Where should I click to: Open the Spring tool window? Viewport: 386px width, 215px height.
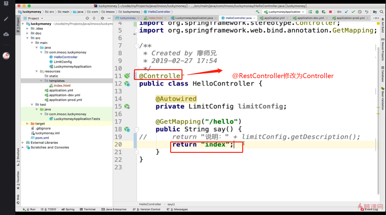coord(68,209)
